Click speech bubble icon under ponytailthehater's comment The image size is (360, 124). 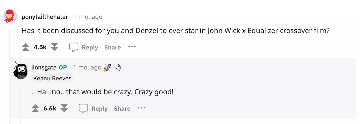tap(74, 47)
